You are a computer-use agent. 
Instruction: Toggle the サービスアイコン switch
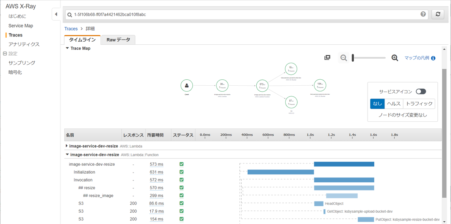pos(421,91)
